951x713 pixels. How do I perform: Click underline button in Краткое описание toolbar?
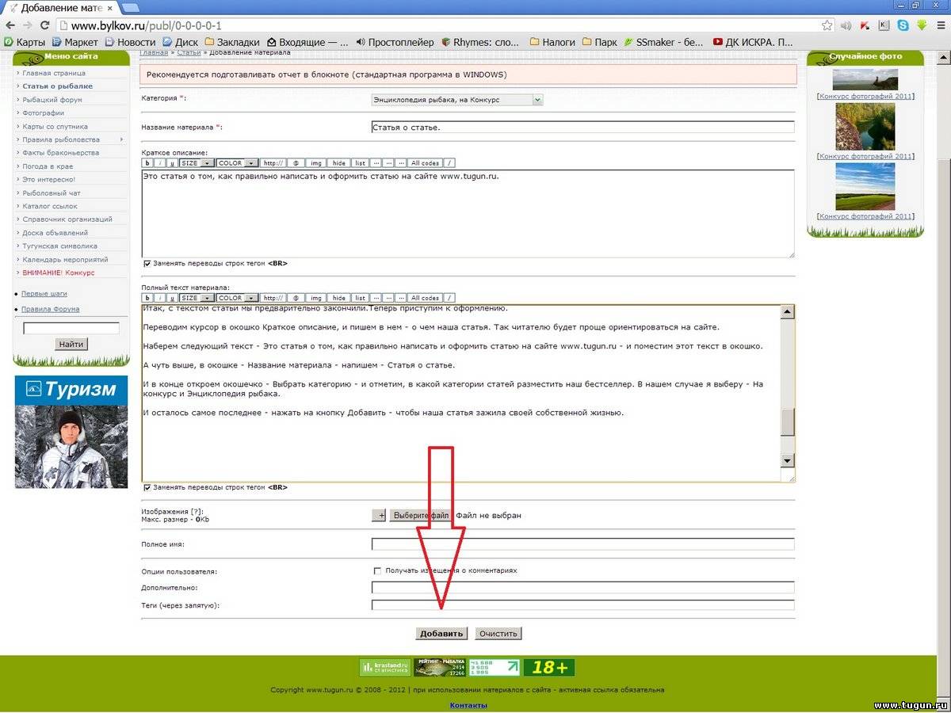click(x=173, y=164)
